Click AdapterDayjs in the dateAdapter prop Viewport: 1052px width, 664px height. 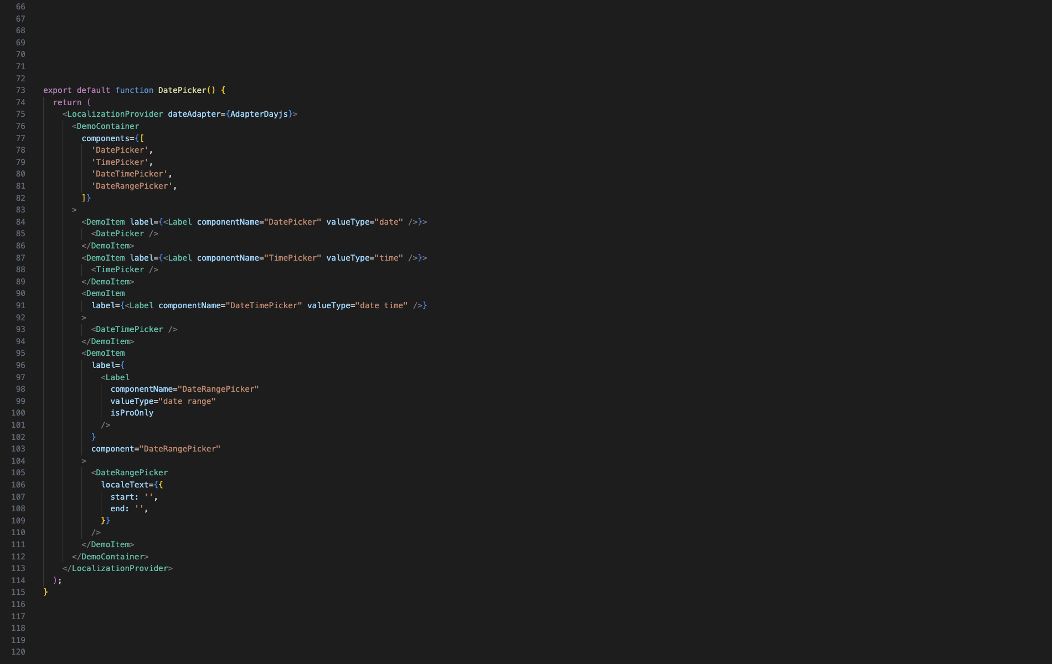(259, 114)
